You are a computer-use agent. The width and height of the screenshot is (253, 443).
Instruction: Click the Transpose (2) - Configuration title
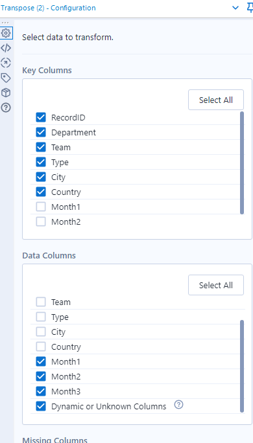tap(48, 8)
